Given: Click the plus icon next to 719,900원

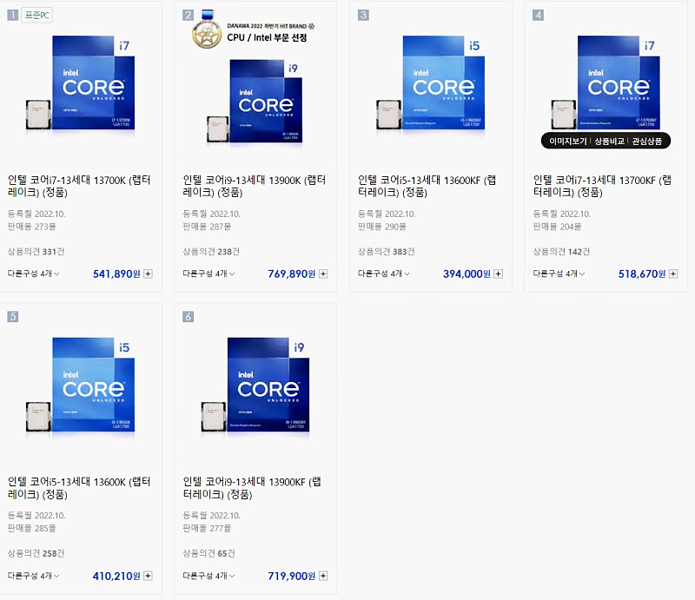Looking at the screenshot, I should pyautogui.click(x=323, y=576).
